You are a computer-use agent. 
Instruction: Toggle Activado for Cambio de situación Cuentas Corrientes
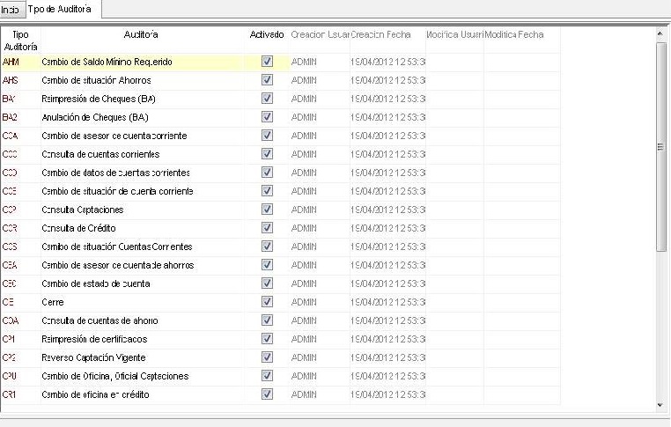pyautogui.click(x=267, y=247)
